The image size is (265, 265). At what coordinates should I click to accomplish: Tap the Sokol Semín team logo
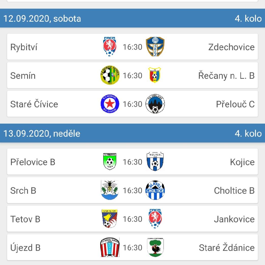(110, 75)
